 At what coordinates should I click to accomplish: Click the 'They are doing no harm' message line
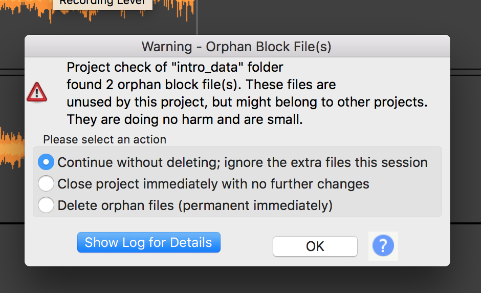185,119
